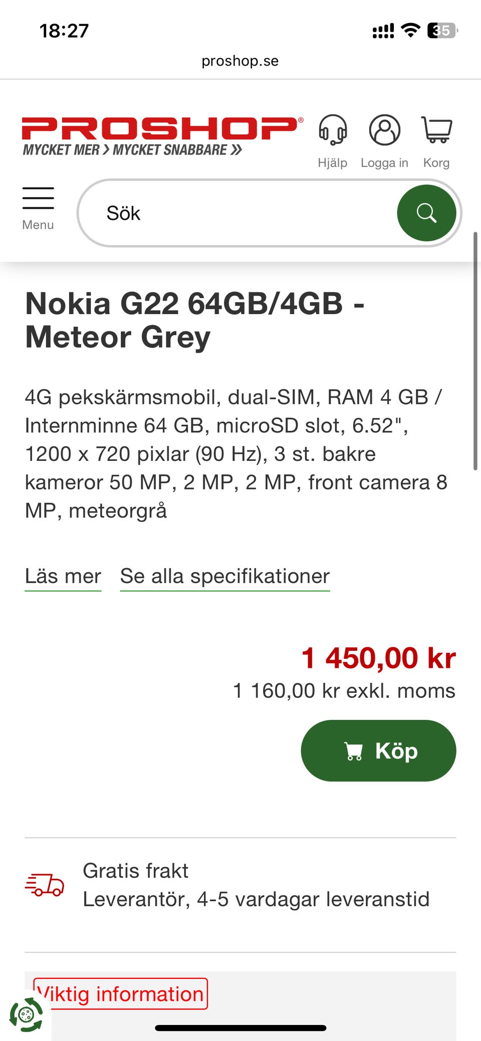Tap the 1 450,00 kr price
The height and width of the screenshot is (1041, 481).
click(378, 658)
